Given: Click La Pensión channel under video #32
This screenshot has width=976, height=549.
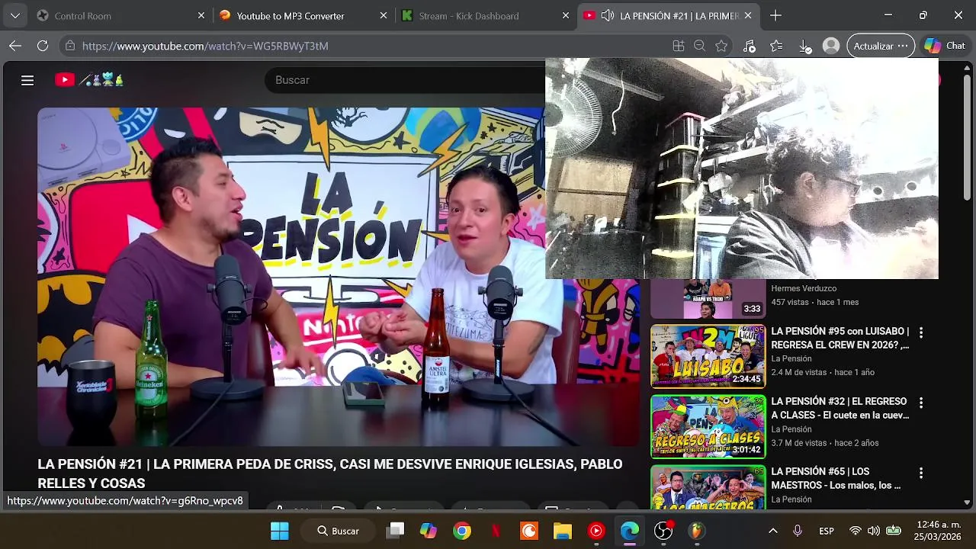Looking at the screenshot, I should click(x=791, y=429).
